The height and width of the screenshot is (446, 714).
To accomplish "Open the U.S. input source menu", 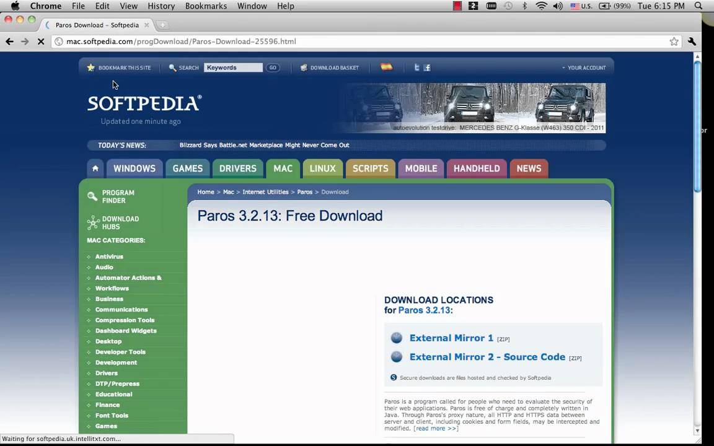I will point(581,6).
